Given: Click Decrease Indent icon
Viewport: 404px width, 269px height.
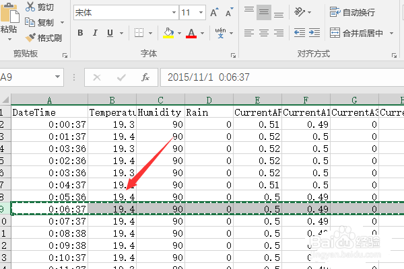Looking at the screenshot, I should pos(300,33).
